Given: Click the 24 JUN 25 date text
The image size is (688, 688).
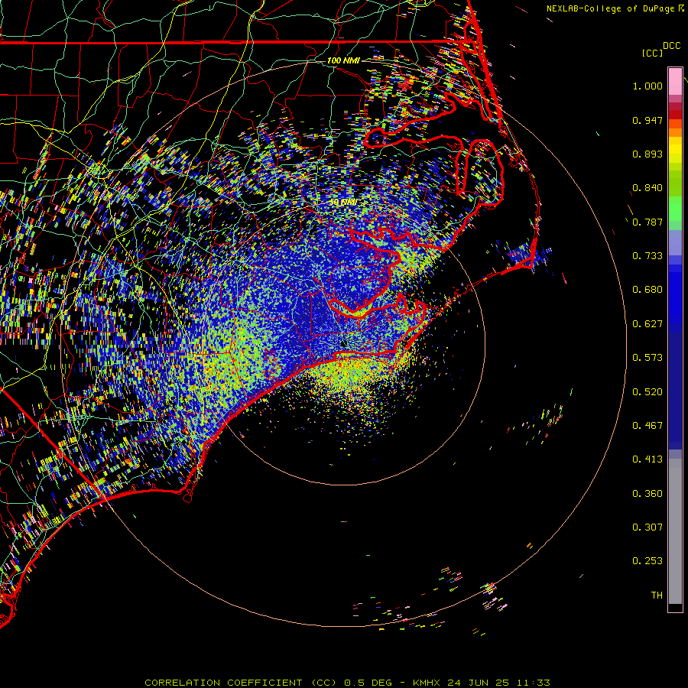Looking at the screenshot, I should [479, 683].
